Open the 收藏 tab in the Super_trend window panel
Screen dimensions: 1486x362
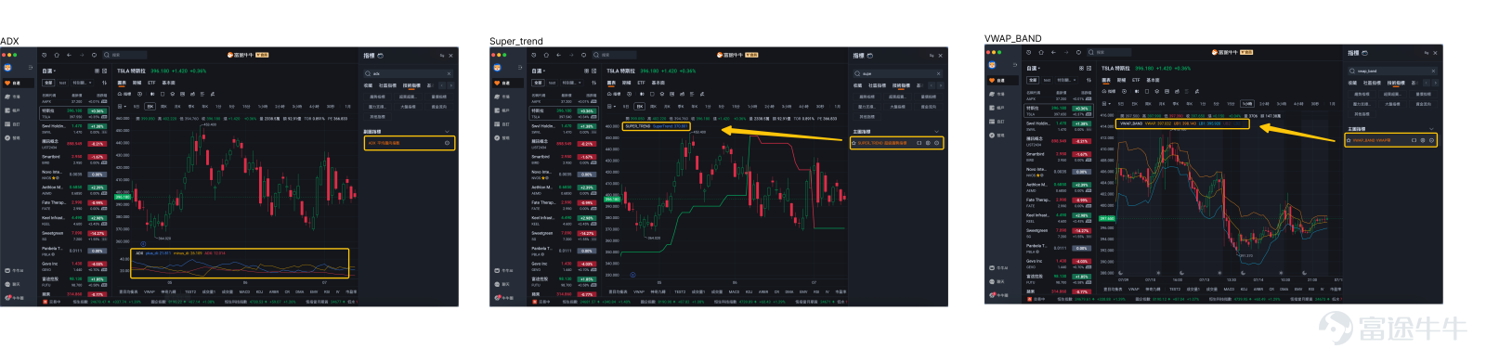[857, 85]
